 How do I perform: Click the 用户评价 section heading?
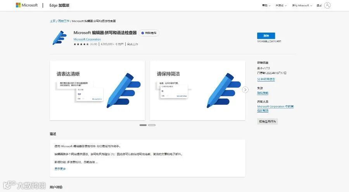tap(56, 187)
